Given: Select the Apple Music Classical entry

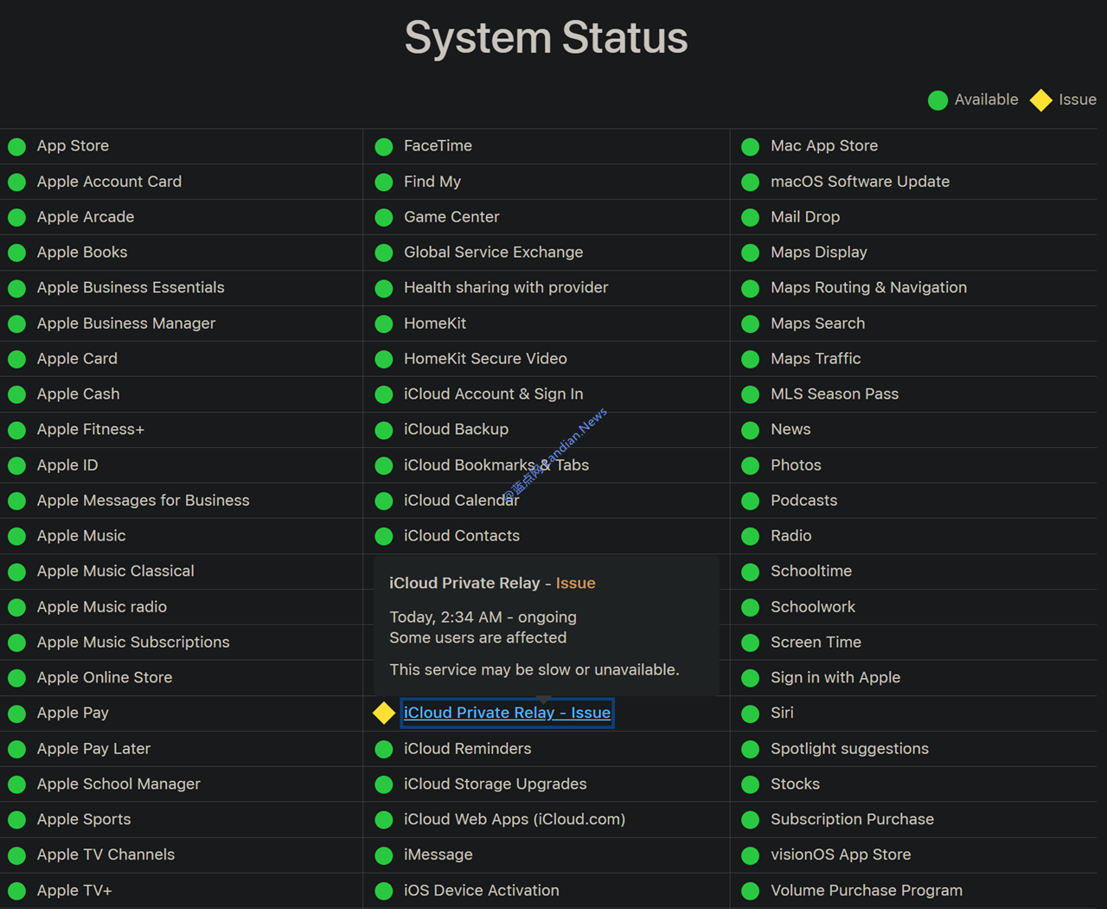Looking at the screenshot, I should [115, 572].
